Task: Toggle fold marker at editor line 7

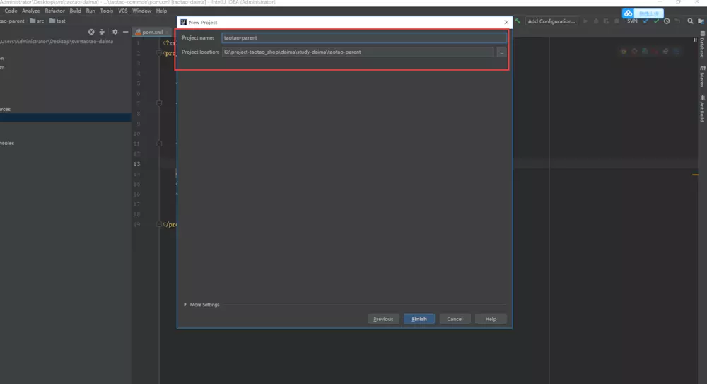Action: (x=159, y=103)
